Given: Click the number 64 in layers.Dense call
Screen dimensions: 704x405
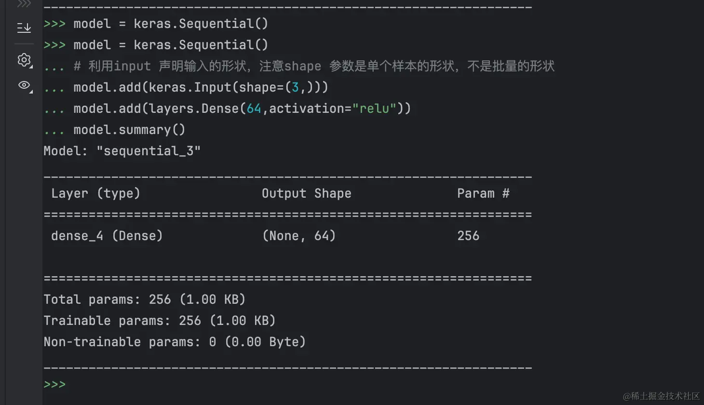Looking at the screenshot, I should [254, 108].
